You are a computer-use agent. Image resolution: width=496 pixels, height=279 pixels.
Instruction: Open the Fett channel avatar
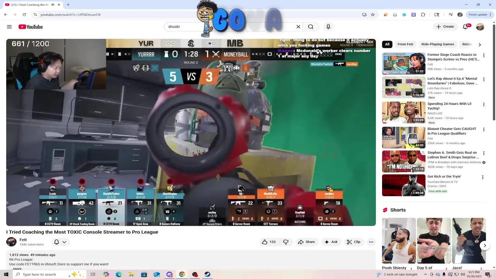point(11,242)
